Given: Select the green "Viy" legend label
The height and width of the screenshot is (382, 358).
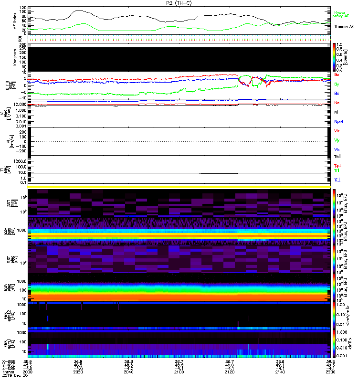Looking at the screenshot, I should coord(337,140).
